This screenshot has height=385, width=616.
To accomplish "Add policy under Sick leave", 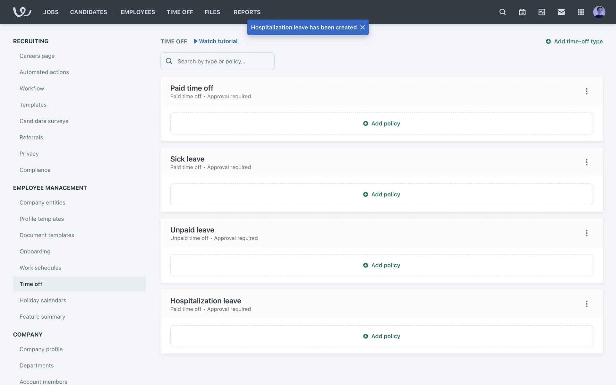I will coord(381,194).
